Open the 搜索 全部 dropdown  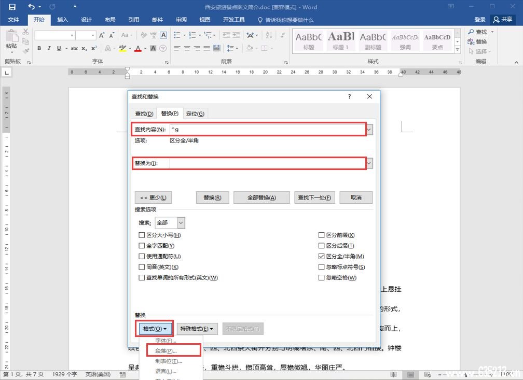point(181,223)
